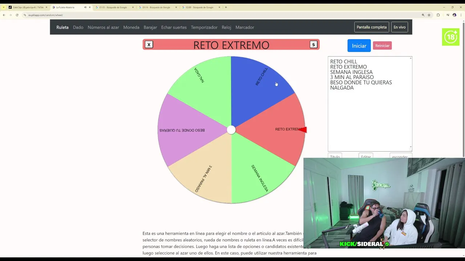Close the La Ruleta Aleatoria tab

(x=90, y=7)
